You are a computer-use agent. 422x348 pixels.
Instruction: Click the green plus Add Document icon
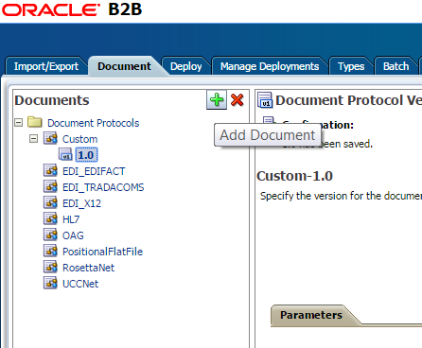(217, 100)
